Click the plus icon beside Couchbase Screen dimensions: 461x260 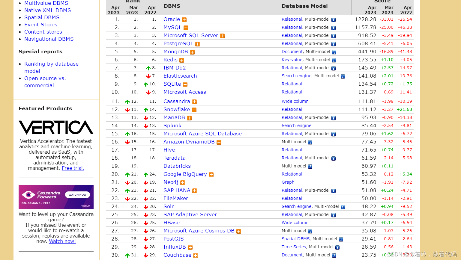coord(196,256)
